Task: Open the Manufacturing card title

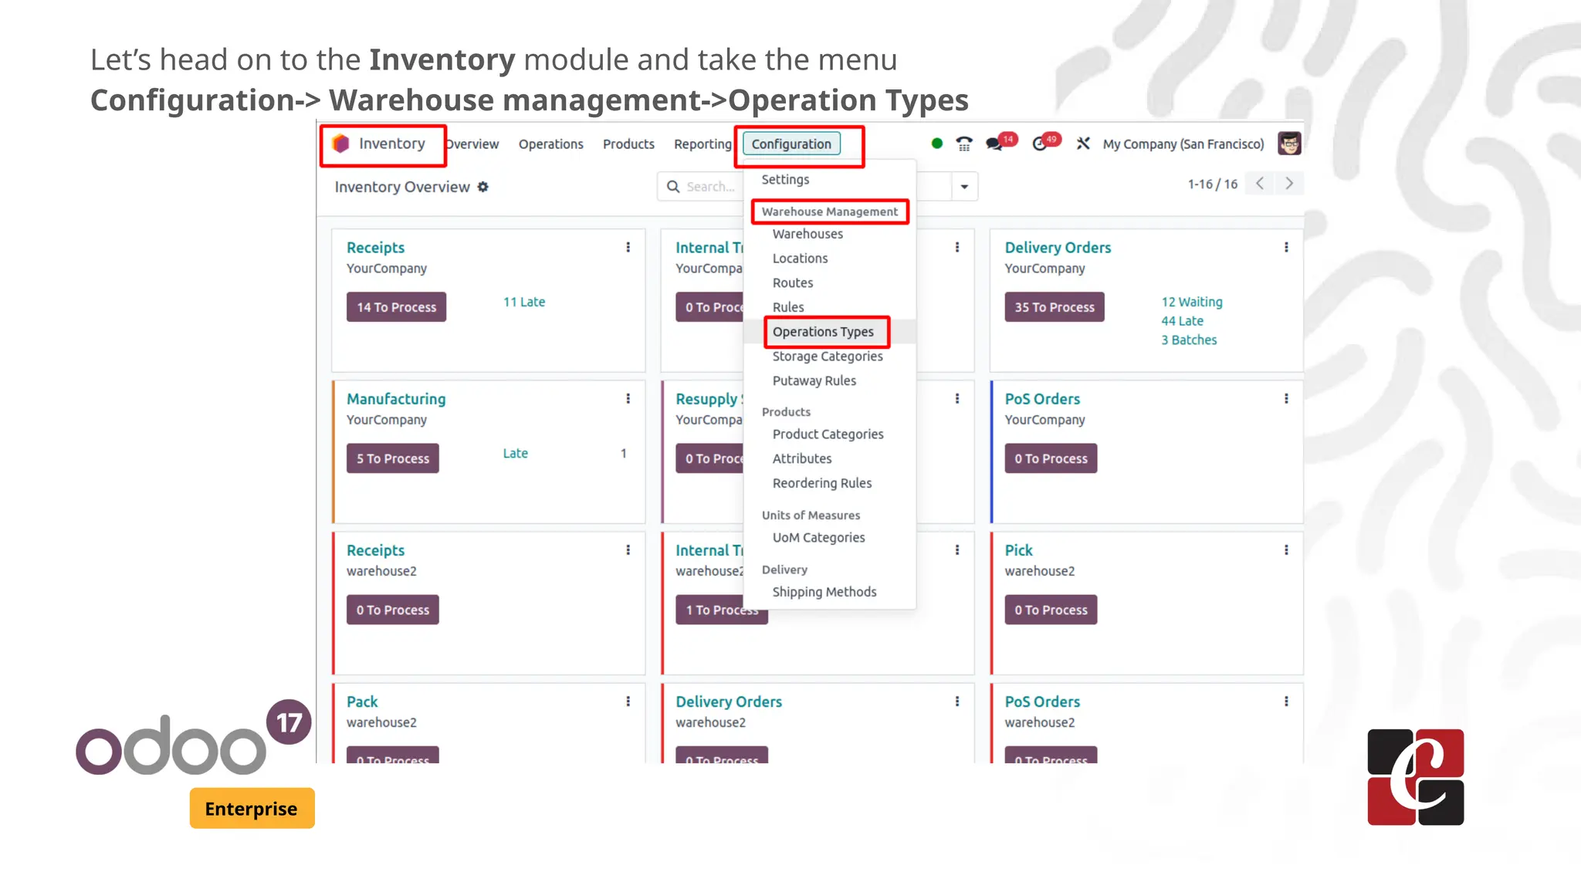Action: [x=396, y=399]
